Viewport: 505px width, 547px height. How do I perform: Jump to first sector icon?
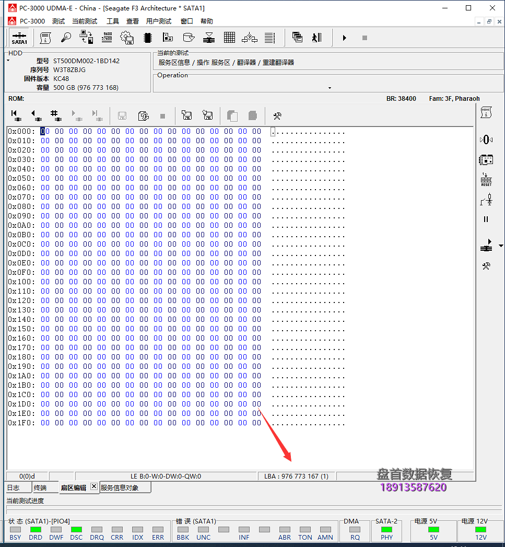click(16, 115)
